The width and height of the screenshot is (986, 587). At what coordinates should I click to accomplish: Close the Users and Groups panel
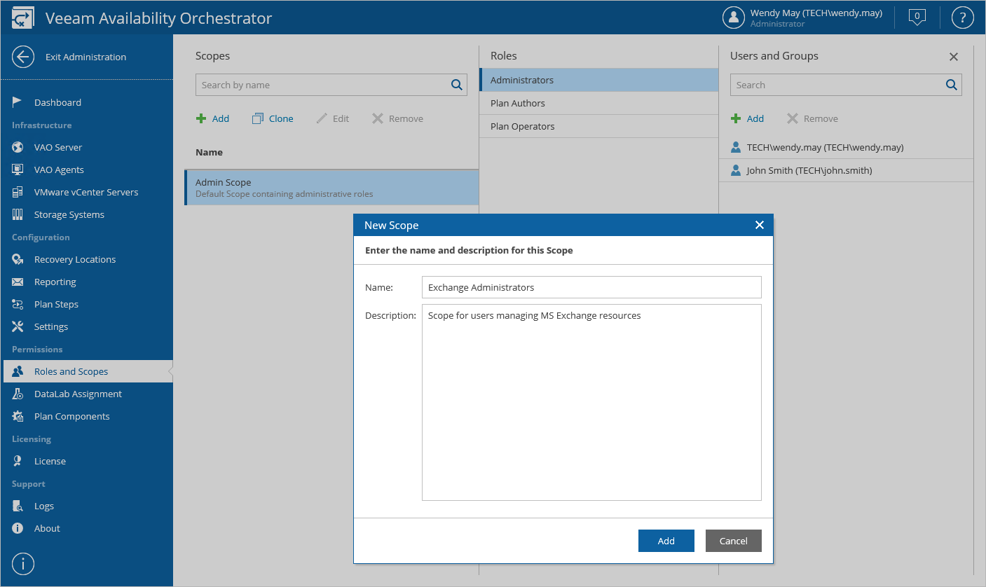(953, 57)
